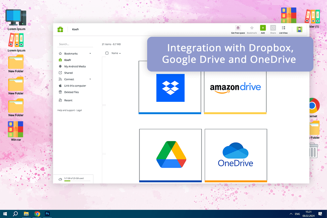This screenshot has width=327, height=218.
Task: Open Get free space gift icon
Action: (x=238, y=28)
